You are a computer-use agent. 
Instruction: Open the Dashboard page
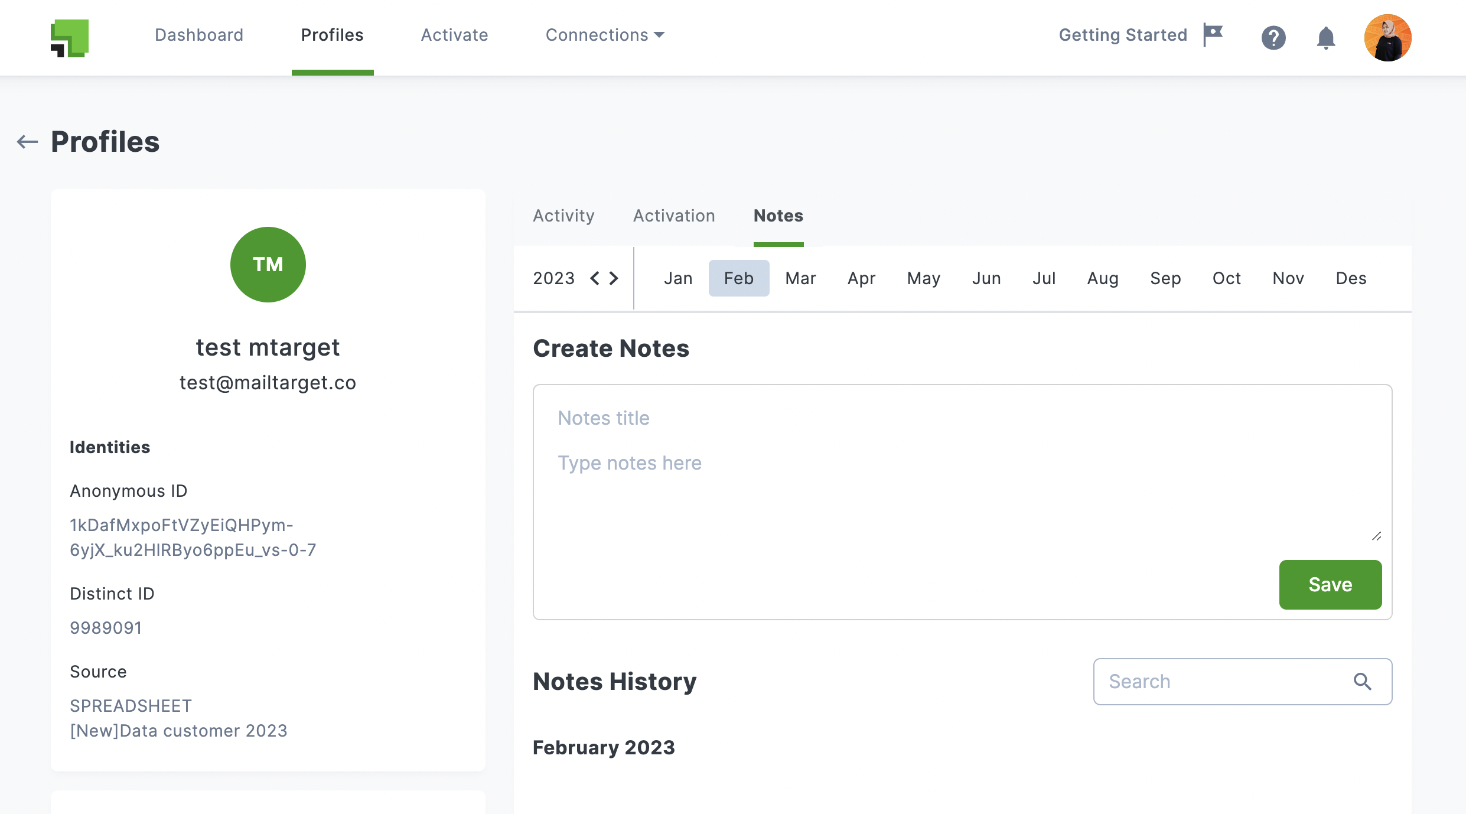pyautogui.click(x=198, y=35)
